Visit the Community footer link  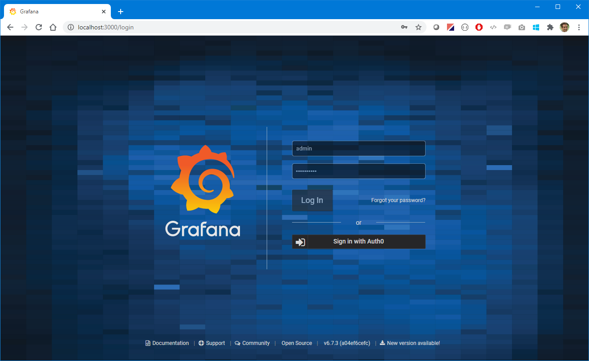(x=252, y=343)
